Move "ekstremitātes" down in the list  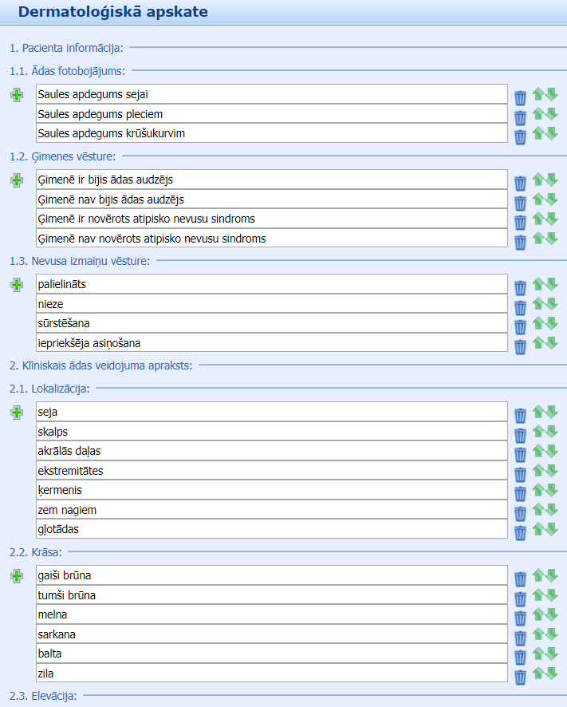[x=551, y=471]
